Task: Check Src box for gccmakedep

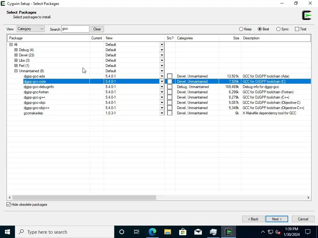Action: tap(170, 113)
